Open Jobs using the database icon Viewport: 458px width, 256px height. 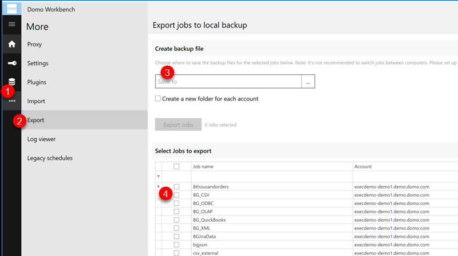tap(11, 82)
